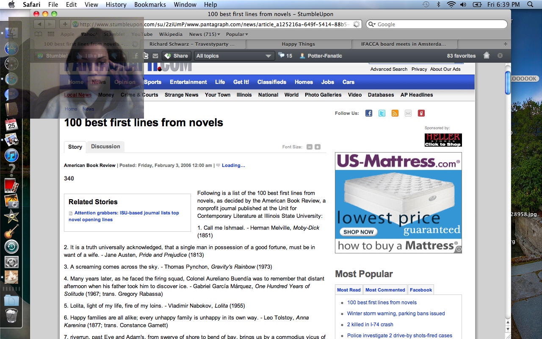The image size is (542, 339).
Task: Click the StumbleUpon Share button
Action: click(x=177, y=56)
